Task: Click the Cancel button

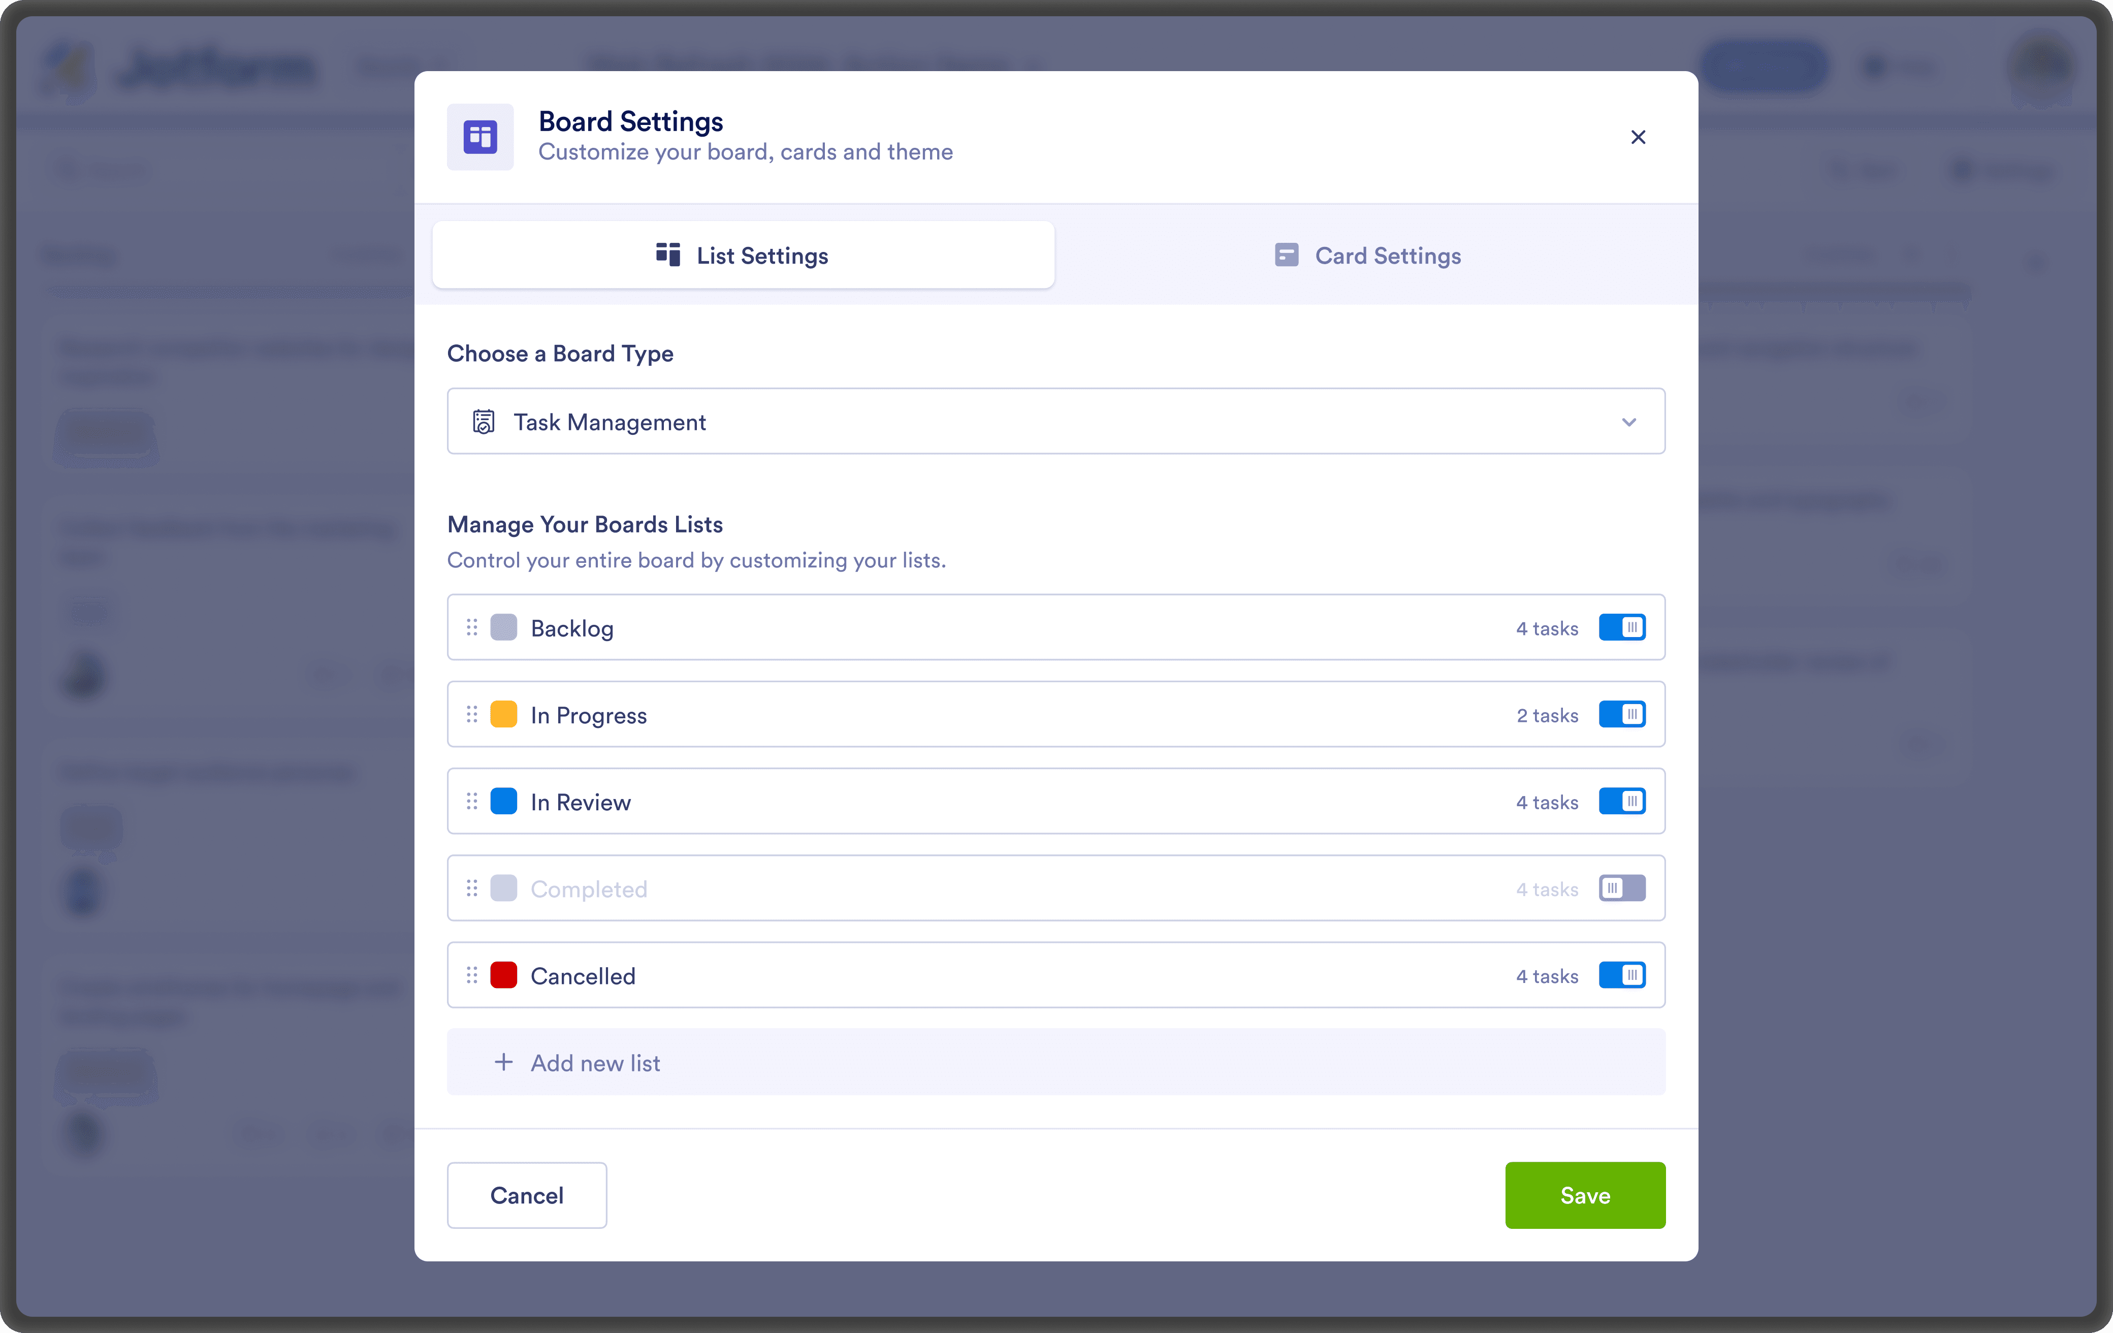Action: 527,1195
